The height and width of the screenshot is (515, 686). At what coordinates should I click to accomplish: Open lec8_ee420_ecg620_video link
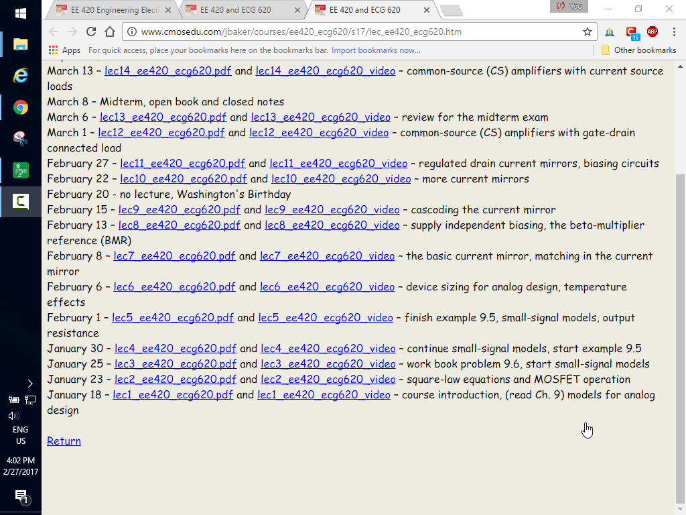332,225
